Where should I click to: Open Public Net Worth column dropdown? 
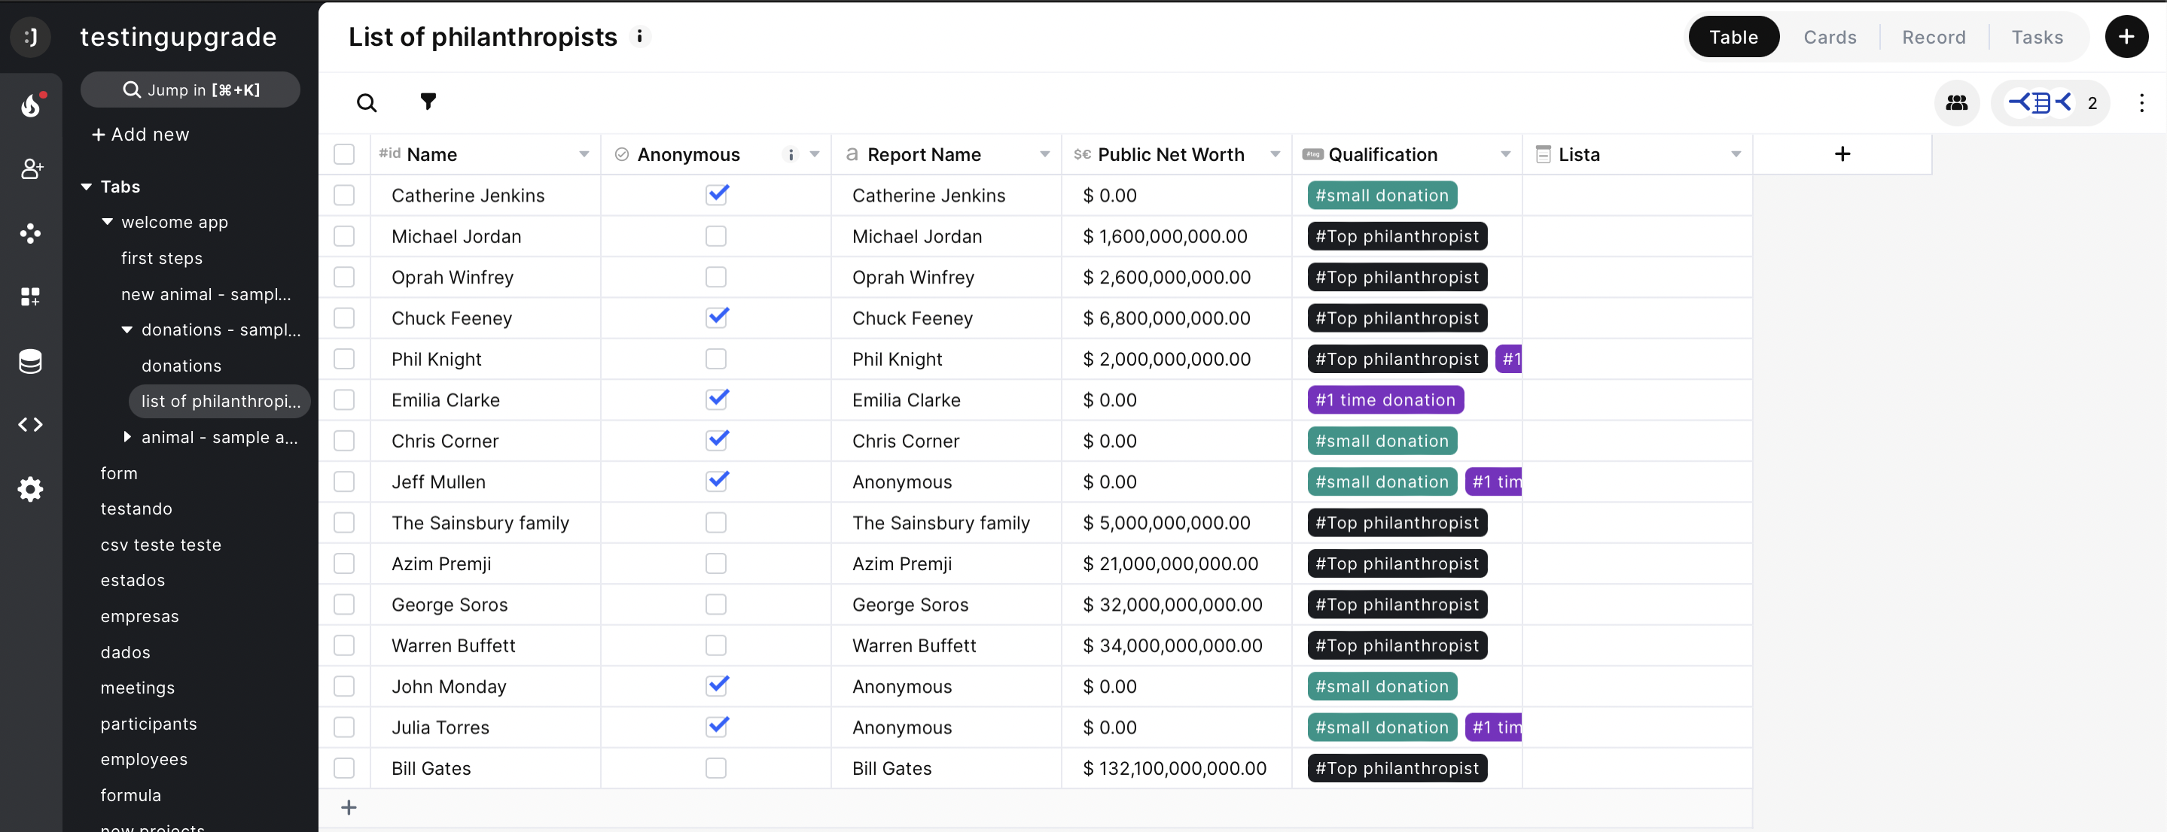(x=1275, y=155)
